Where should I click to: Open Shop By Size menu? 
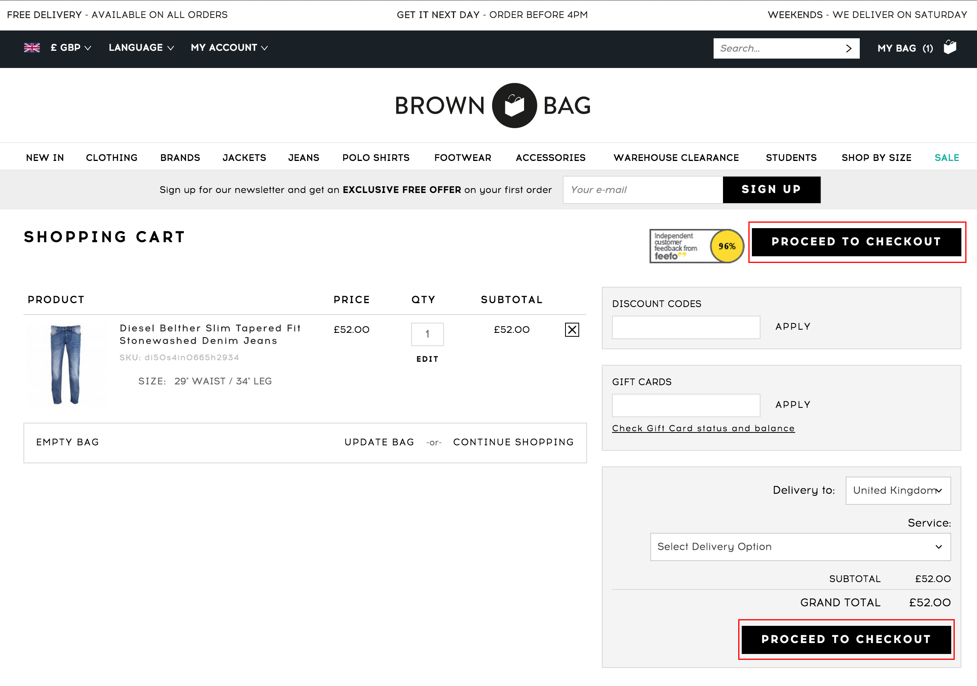[x=877, y=158]
